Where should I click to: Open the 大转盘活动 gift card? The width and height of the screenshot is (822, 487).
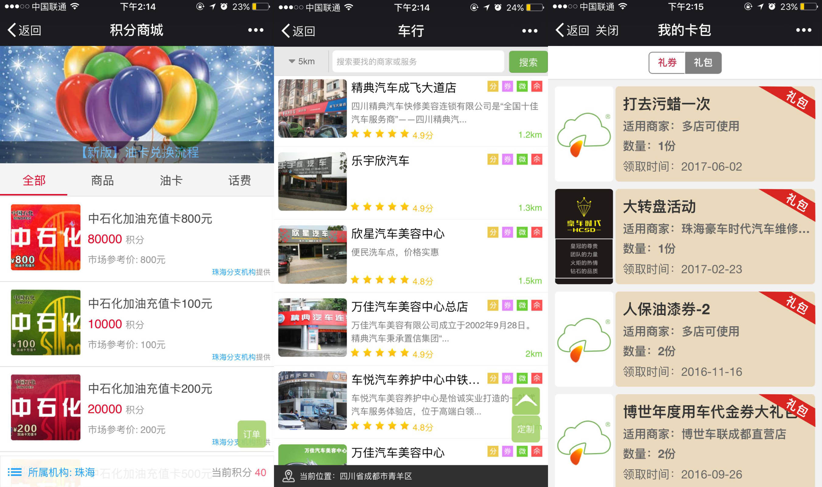pyautogui.click(x=715, y=236)
